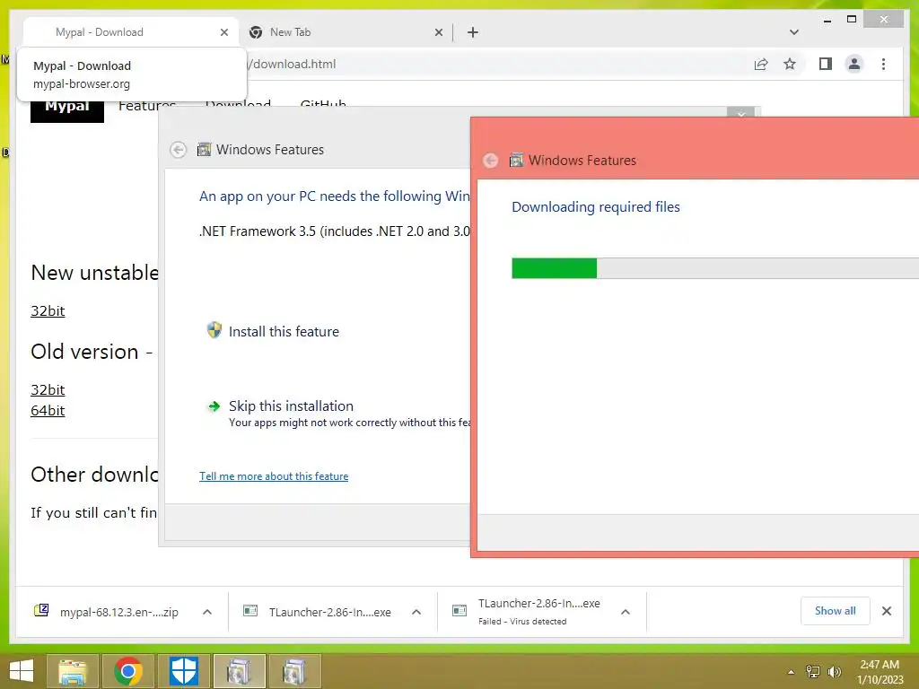919x689 pixels.
Task: Click the Windows Start button
Action: (x=22, y=671)
